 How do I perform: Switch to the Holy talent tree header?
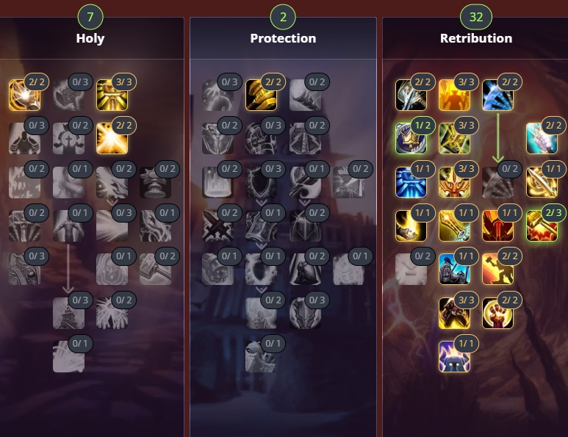click(90, 38)
